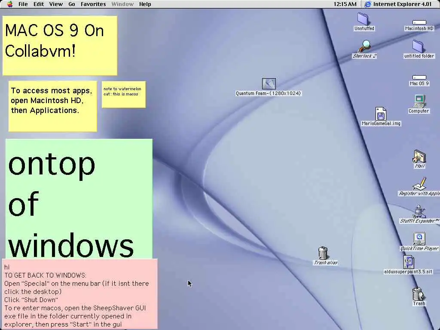
Task: Select the Trash alias icon
Action: click(323, 253)
